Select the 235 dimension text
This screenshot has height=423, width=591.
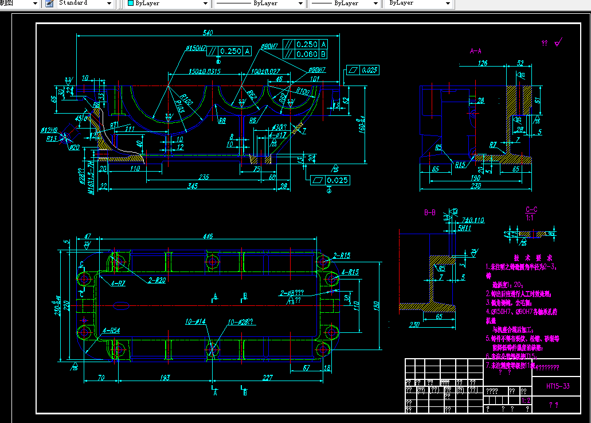point(203,177)
